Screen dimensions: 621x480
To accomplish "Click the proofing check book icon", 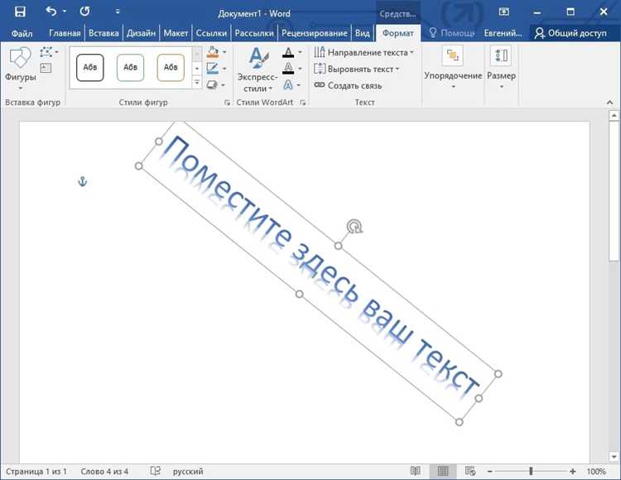I will tap(156, 471).
